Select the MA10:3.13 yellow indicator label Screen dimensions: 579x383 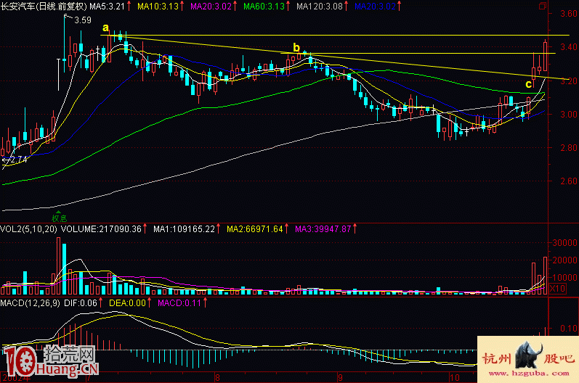tap(160, 6)
